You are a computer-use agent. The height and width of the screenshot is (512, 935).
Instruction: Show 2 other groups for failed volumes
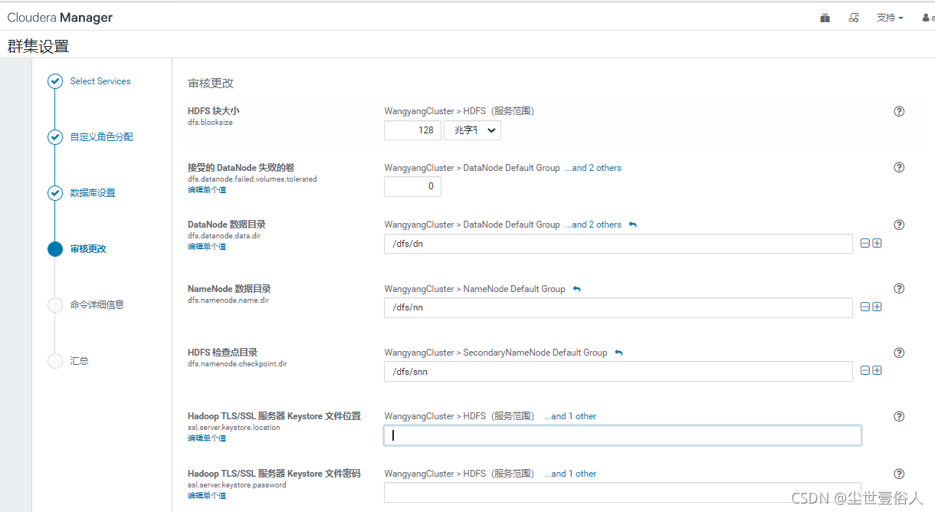(x=593, y=168)
